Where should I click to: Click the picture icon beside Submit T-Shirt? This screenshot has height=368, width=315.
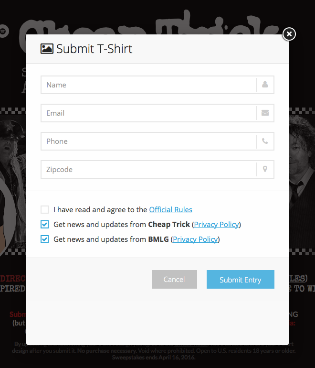coord(47,49)
